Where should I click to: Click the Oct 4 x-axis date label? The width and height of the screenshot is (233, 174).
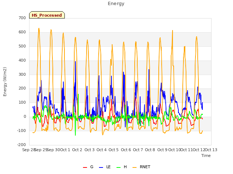(x=102, y=150)
